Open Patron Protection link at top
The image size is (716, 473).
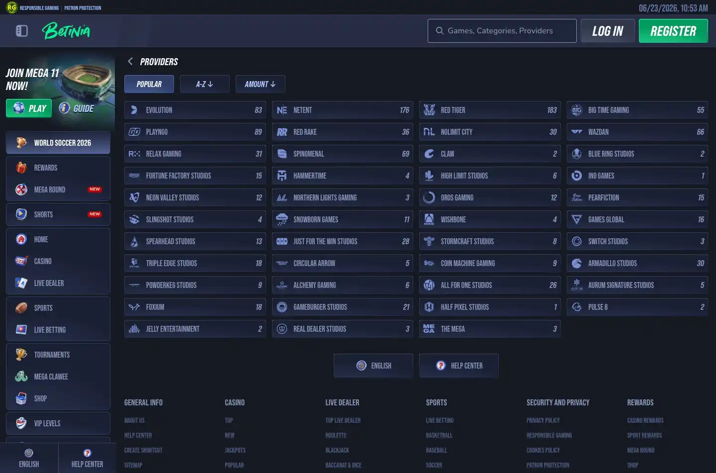[x=83, y=8]
